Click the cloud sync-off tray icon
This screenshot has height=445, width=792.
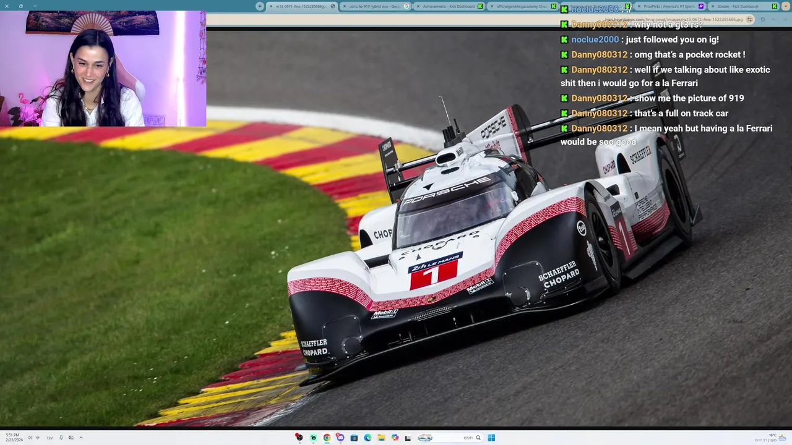tap(71, 438)
